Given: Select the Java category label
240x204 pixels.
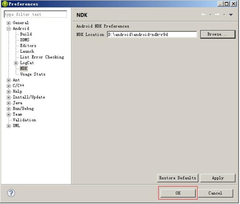Looking at the screenshot, I should [17, 103].
